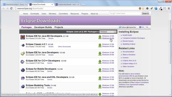The image size is (172, 97).
Task: Click green download arrow for Modeling Tools
Action: [100, 86]
